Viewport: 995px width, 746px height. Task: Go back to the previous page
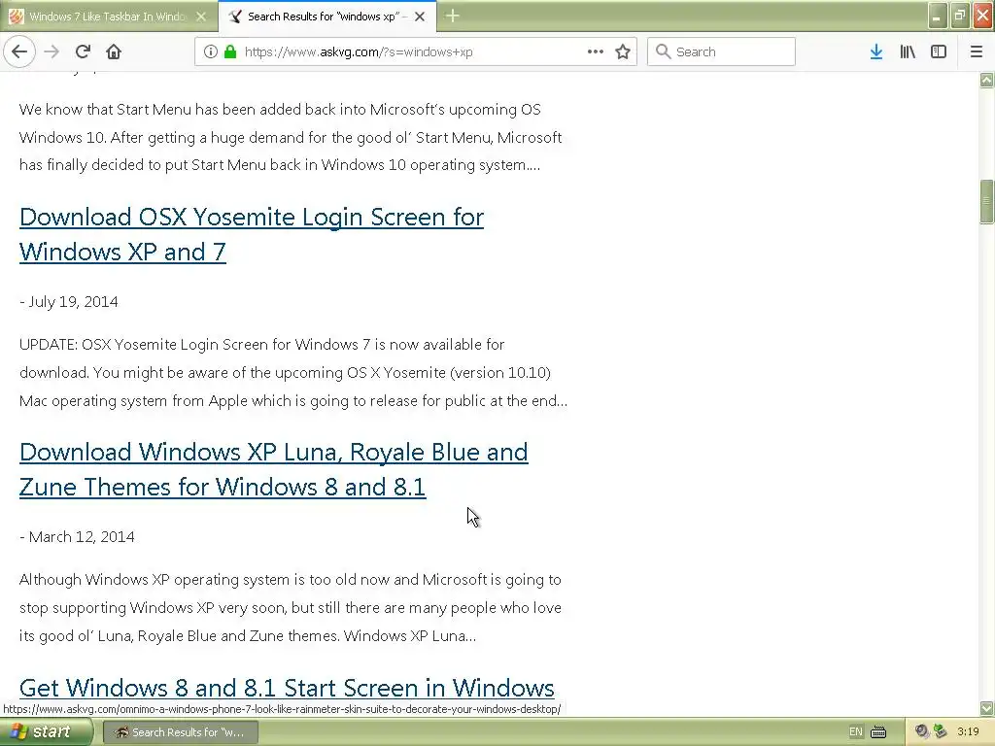pos(19,51)
